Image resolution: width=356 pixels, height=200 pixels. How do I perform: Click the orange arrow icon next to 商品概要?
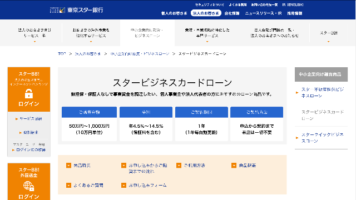point(234,166)
